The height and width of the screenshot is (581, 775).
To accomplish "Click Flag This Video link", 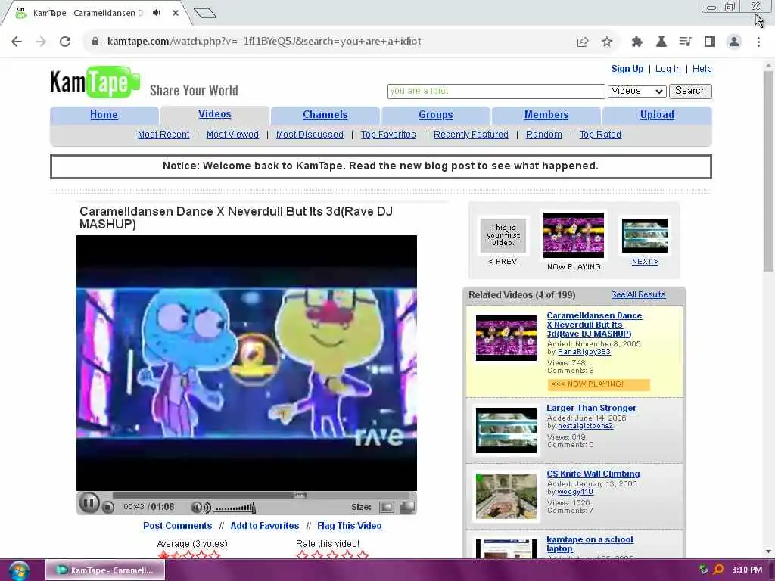I will coord(350,526).
